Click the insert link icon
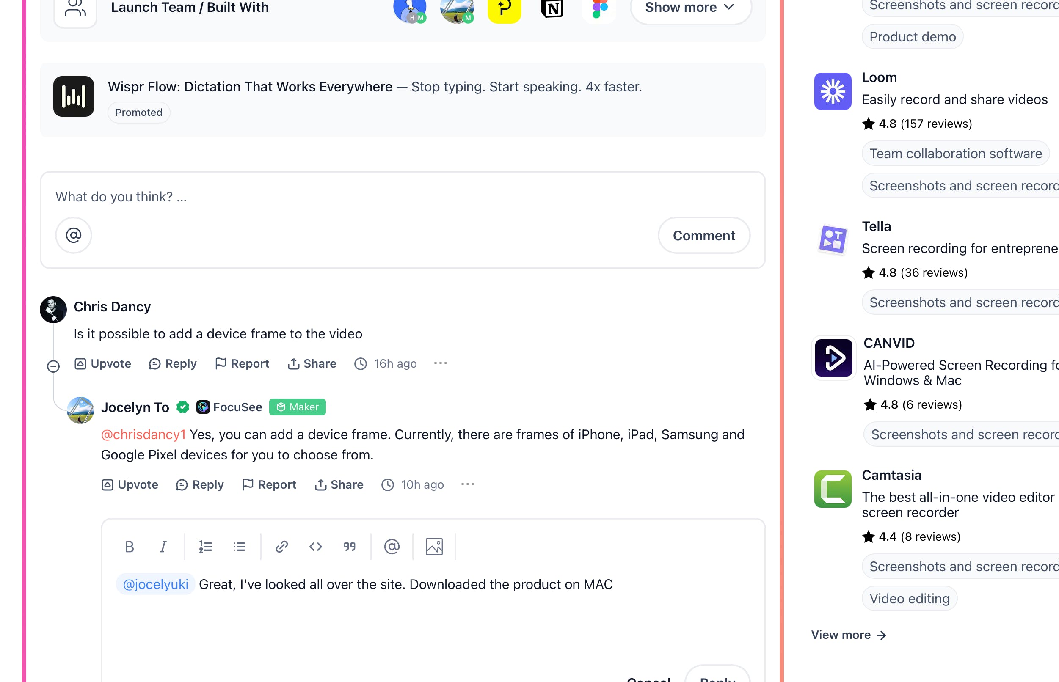The width and height of the screenshot is (1059, 682). (x=282, y=547)
